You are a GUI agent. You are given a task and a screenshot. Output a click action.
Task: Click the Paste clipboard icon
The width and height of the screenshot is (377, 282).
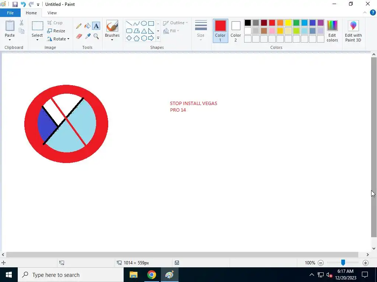[x=10, y=26]
